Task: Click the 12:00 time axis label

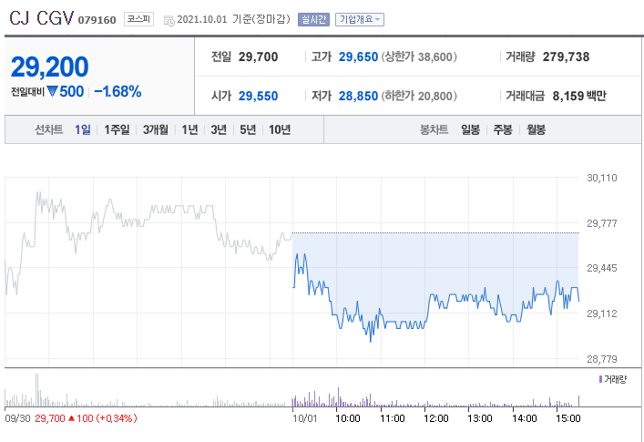Action: [435, 418]
